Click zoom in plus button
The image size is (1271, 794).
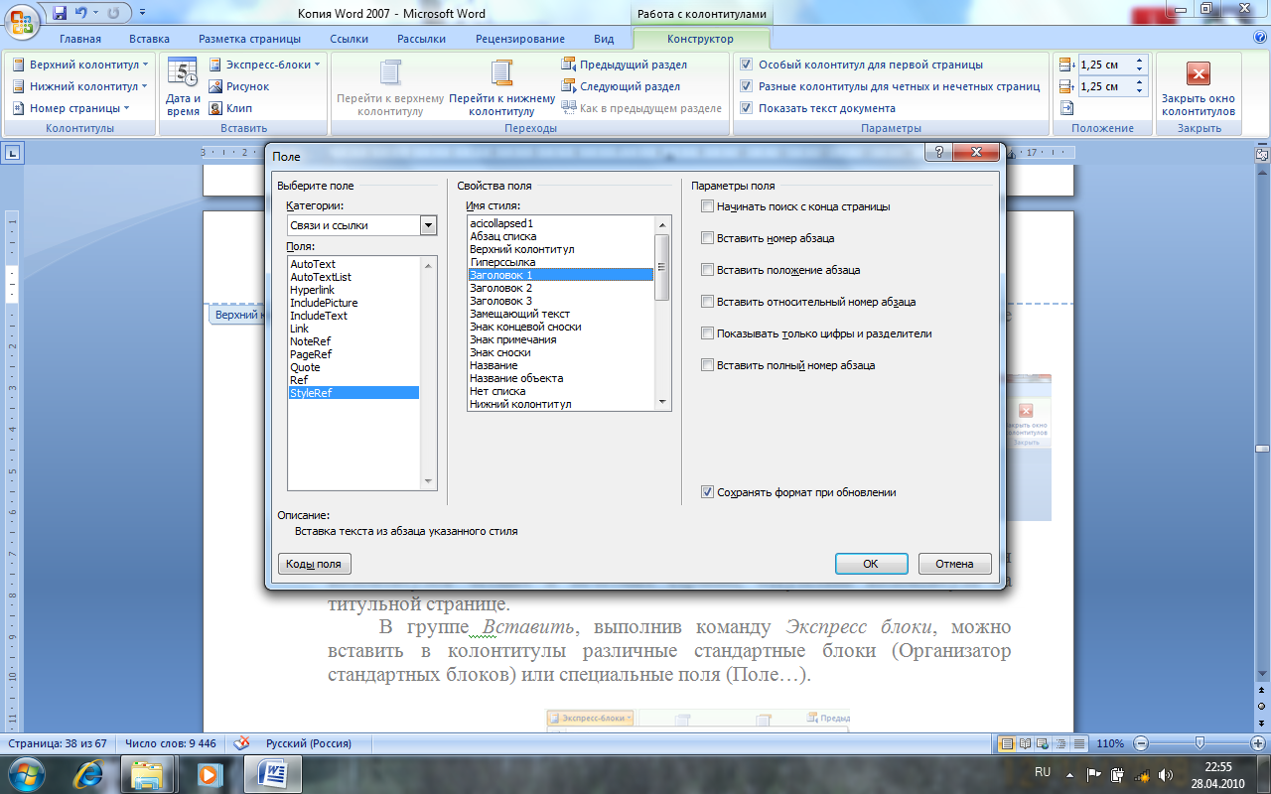point(1258,743)
